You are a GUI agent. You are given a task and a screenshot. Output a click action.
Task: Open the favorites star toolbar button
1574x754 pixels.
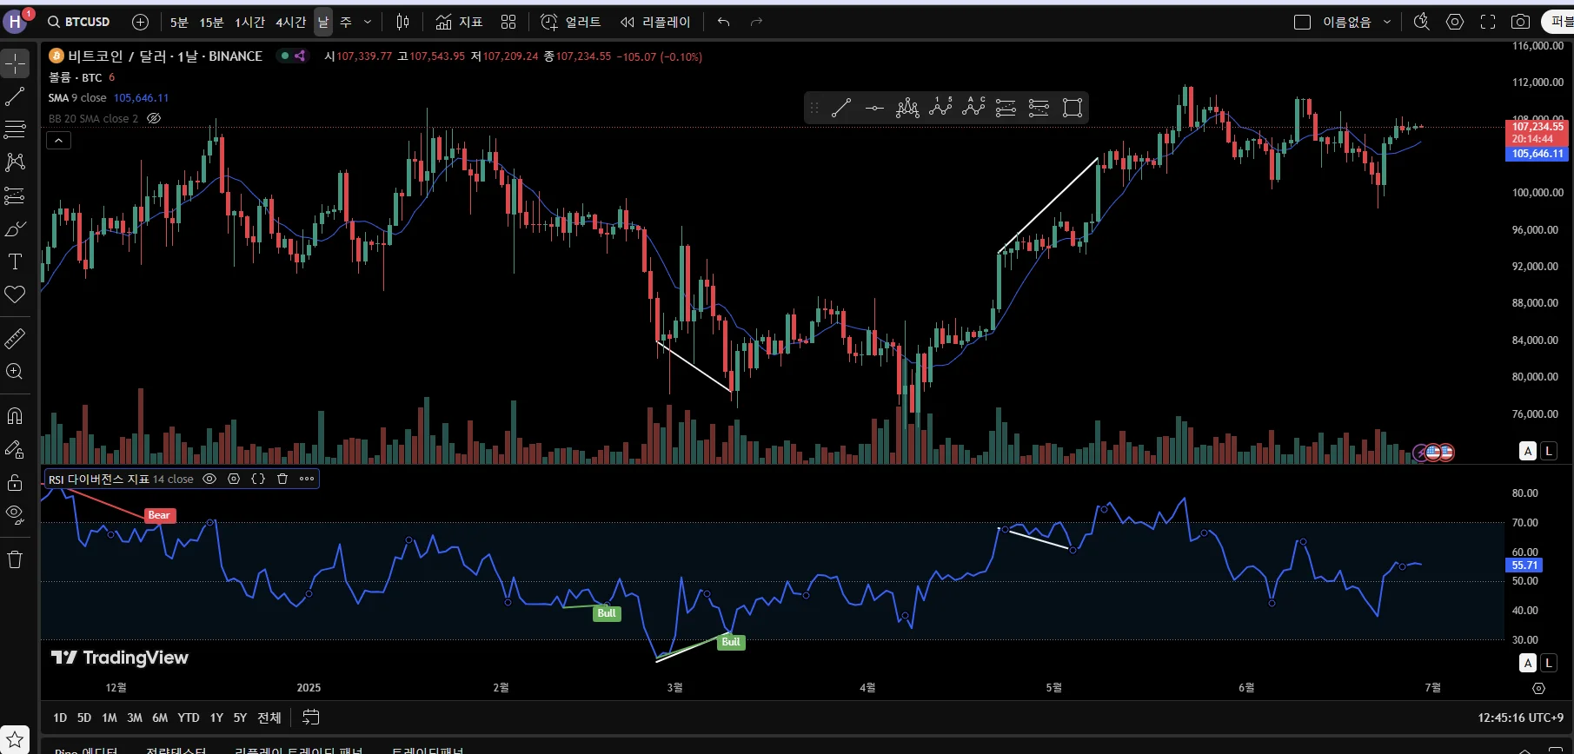click(x=15, y=741)
